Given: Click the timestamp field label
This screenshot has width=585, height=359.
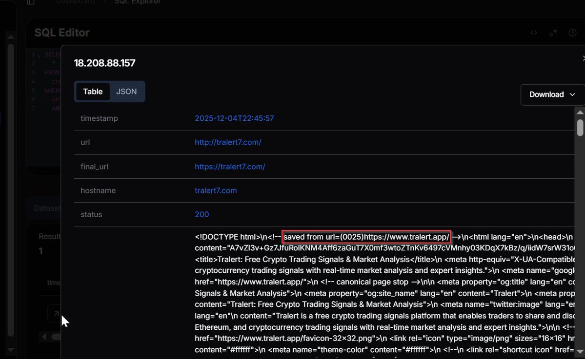Looking at the screenshot, I should pos(99,118).
